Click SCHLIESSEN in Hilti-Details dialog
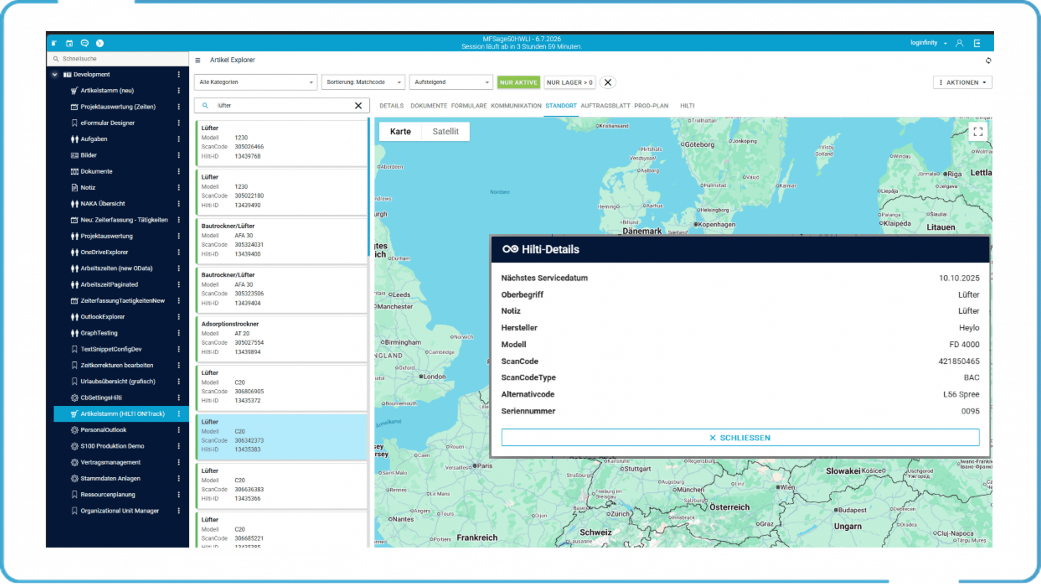This screenshot has height=584, width=1041. click(x=740, y=437)
